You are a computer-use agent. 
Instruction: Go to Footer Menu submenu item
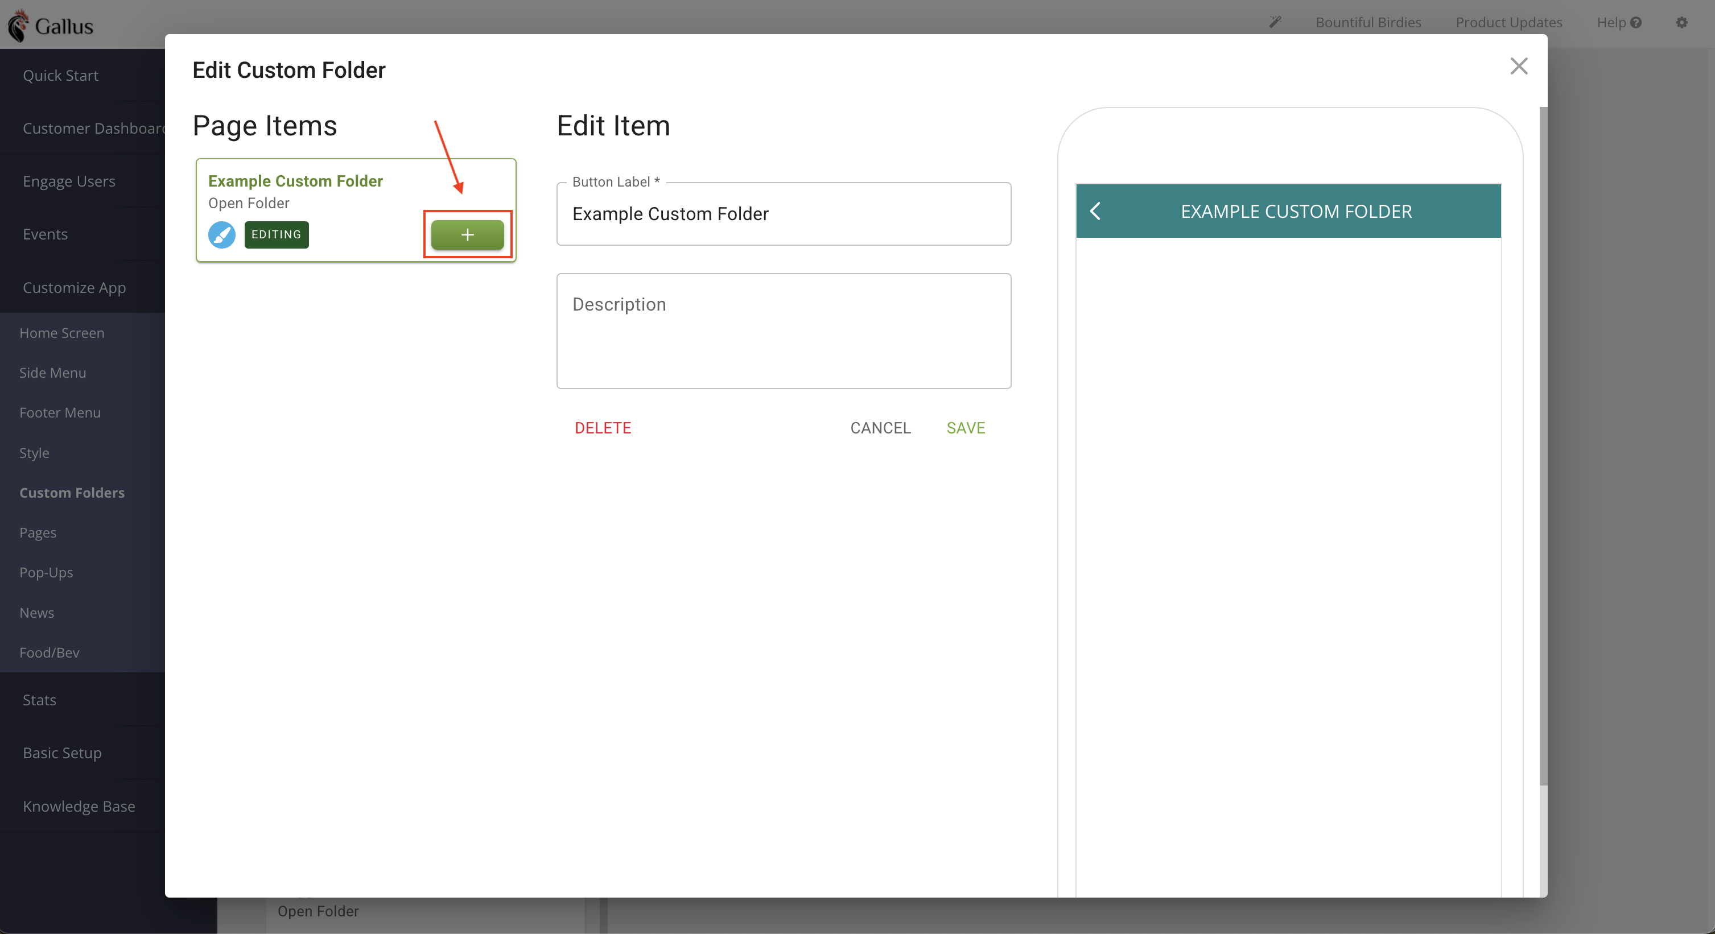(60, 413)
